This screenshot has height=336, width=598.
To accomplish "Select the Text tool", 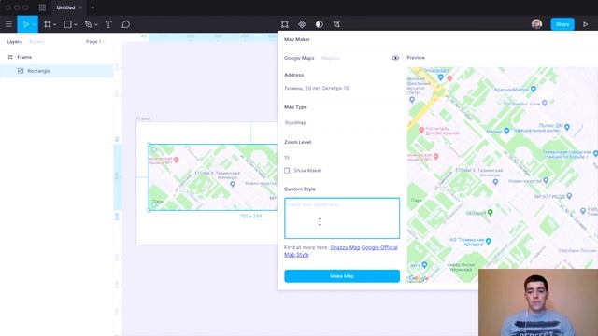I will pos(108,24).
